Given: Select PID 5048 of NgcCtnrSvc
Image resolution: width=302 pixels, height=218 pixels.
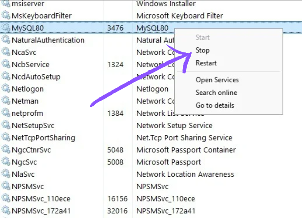Looking at the screenshot, I should (x=115, y=150).
